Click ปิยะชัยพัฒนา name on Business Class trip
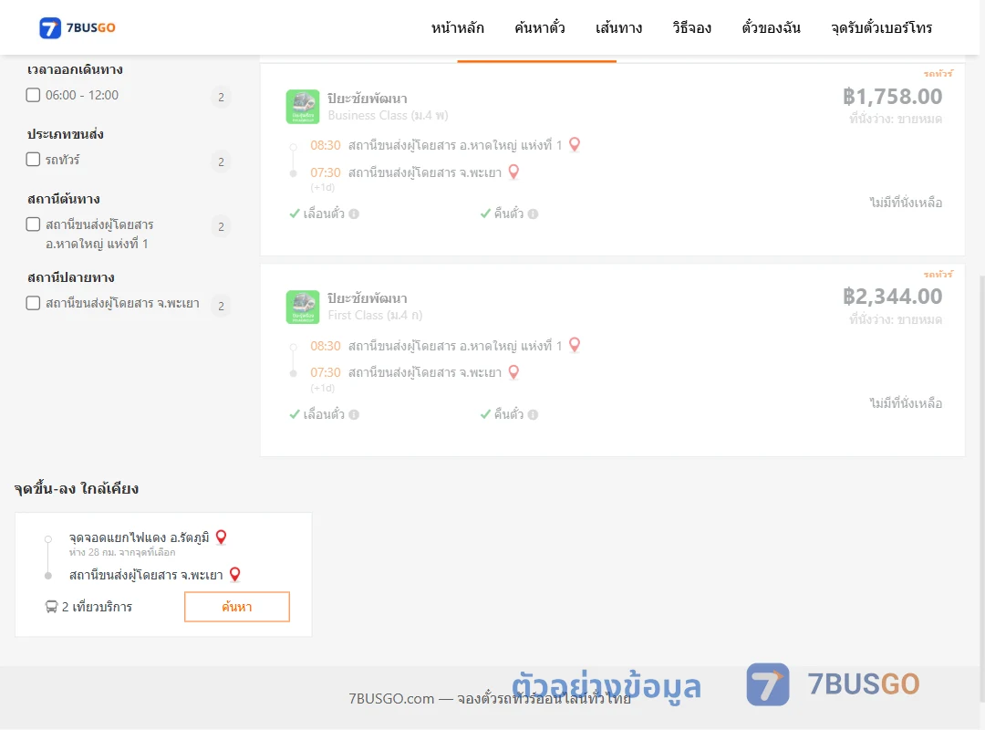Image resolution: width=985 pixels, height=730 pixels. (367, 98)
